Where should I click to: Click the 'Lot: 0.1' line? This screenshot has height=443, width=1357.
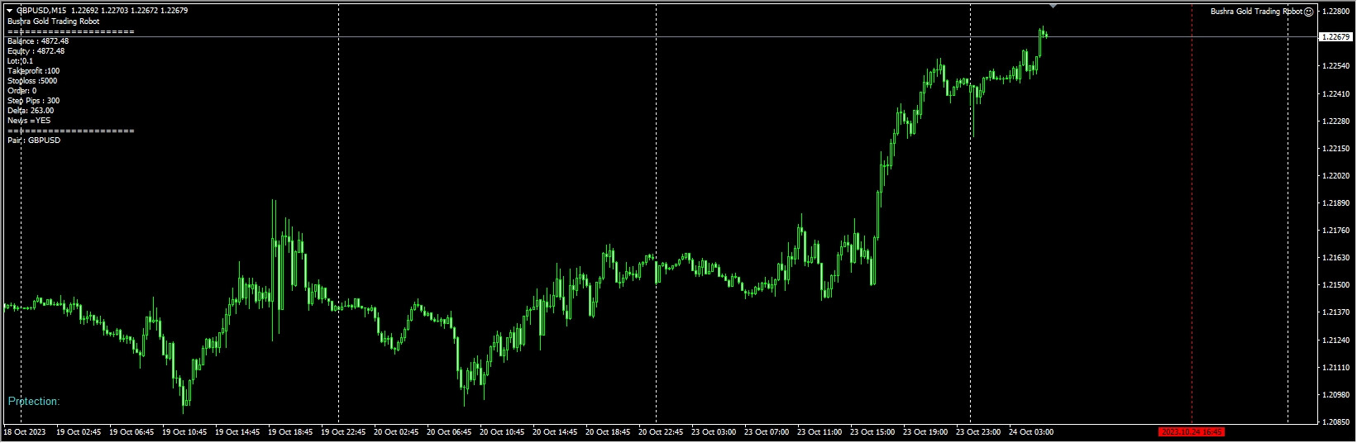[x=21, y=61]
